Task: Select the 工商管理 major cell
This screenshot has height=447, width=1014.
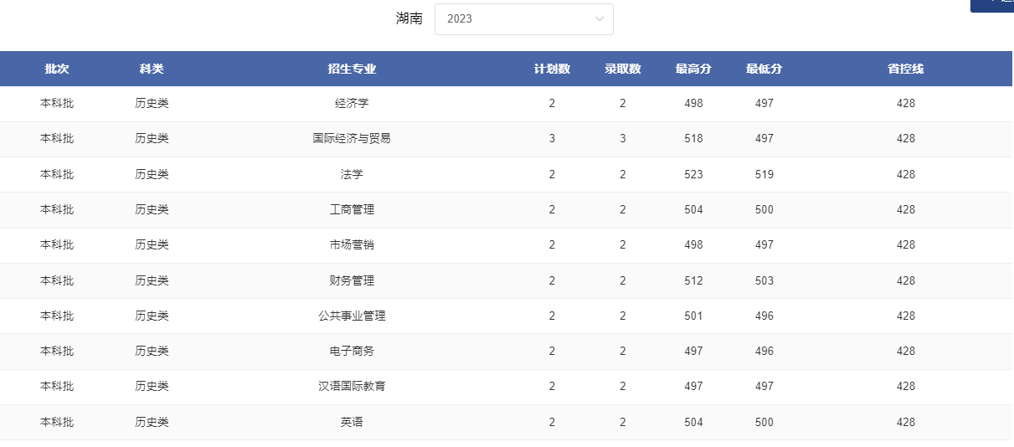Action: [352, 209]
